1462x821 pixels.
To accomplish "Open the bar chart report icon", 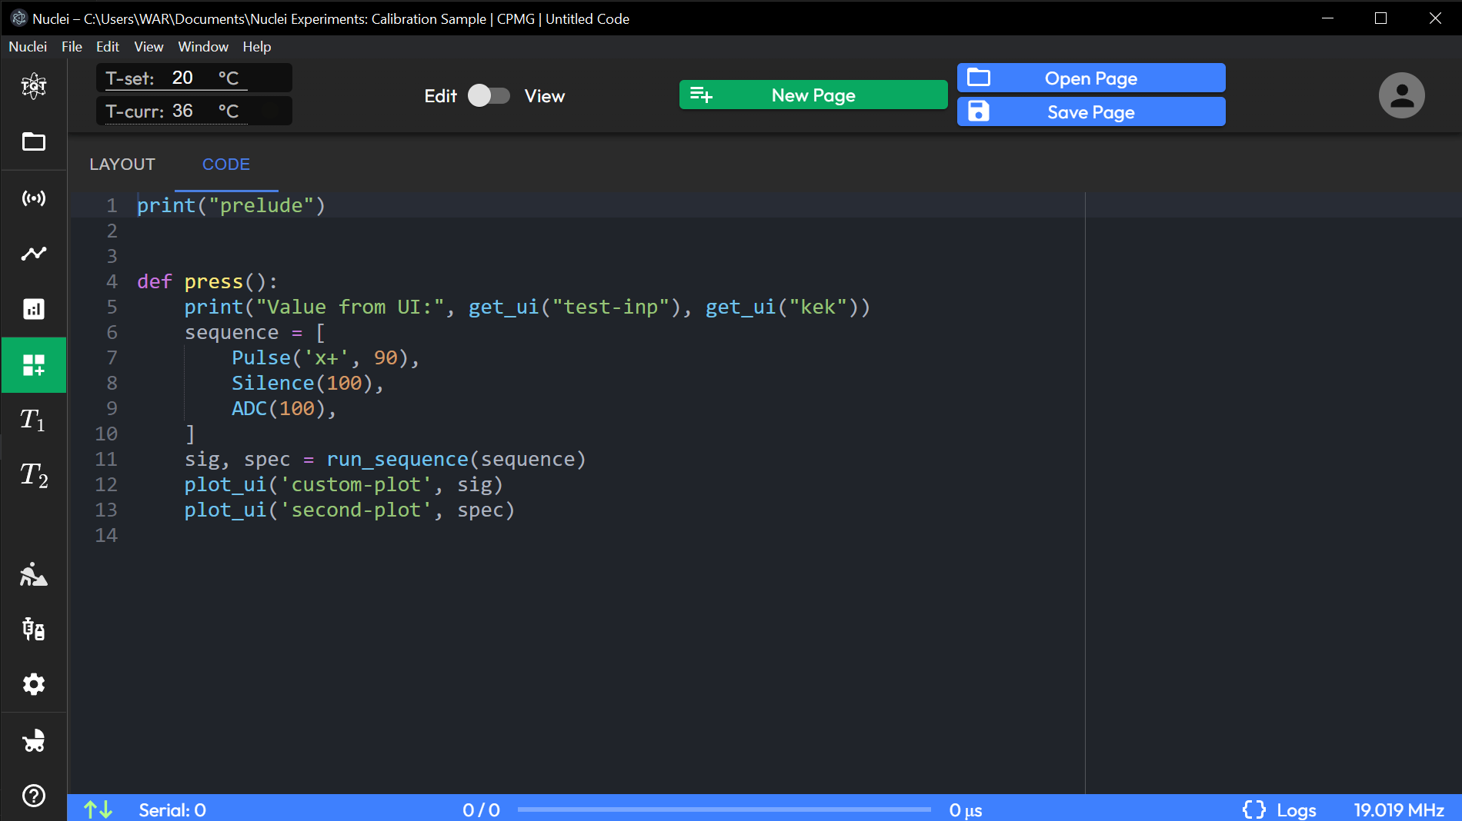I will pyautogui.click(x=34, y=309).
